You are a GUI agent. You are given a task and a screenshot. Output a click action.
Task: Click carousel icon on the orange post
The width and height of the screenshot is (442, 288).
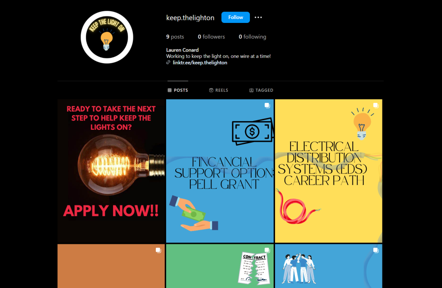click(158, 250)
